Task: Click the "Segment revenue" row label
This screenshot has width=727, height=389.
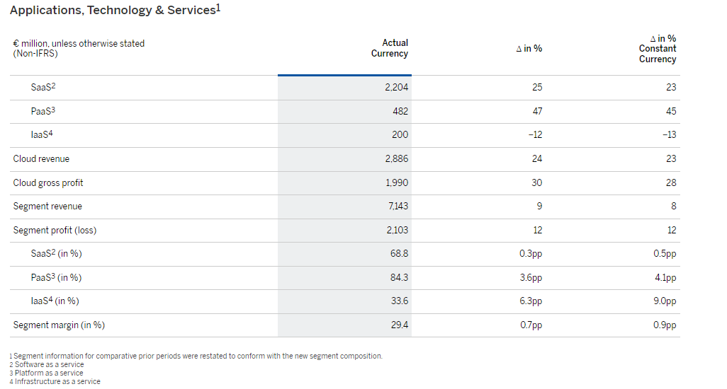Action: pos(47,207)
